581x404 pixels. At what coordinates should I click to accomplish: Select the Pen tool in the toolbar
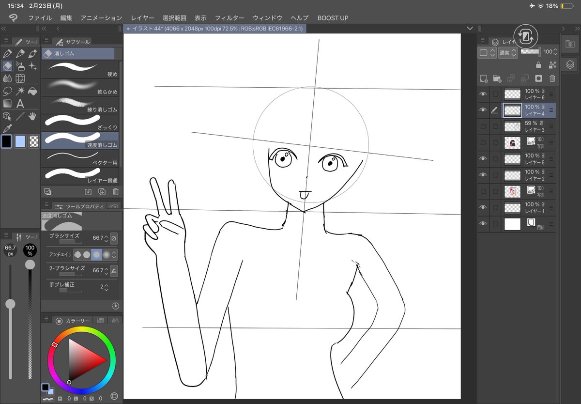pyautogui.click(x=6, y=53)
